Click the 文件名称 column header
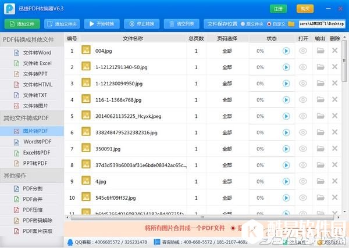Screen dimensions: 349x248 133,38
